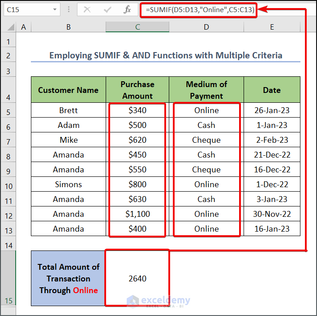Viewport: 317px width, 316px height.
Task: Select row 4 header
Action: point(9,90)
